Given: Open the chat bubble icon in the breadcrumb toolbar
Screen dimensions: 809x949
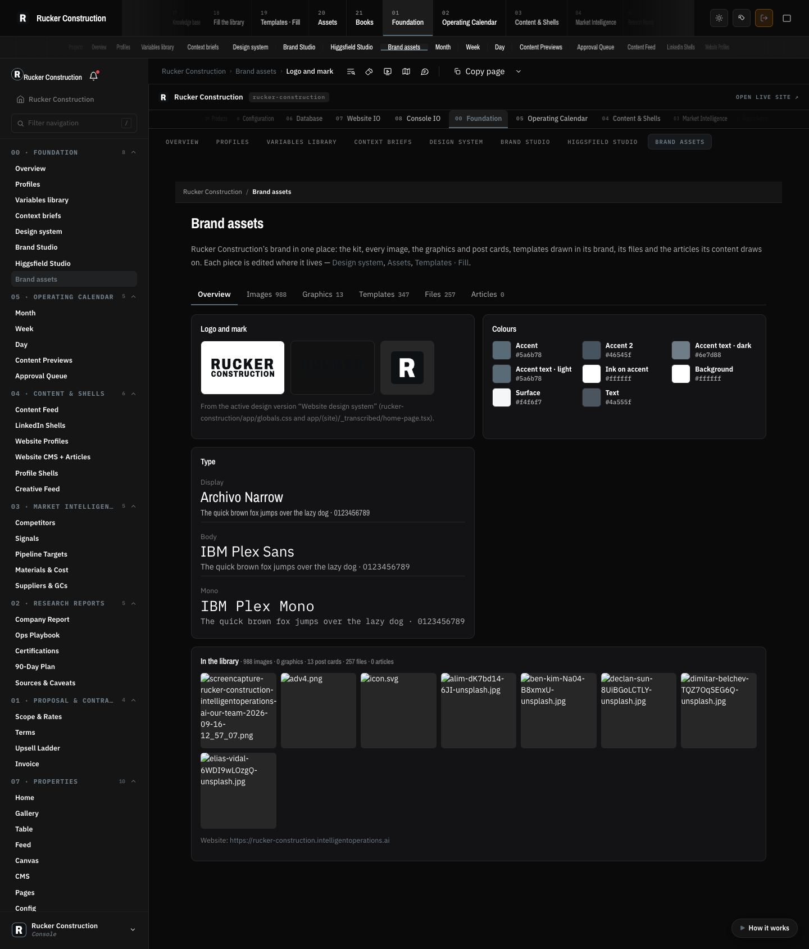Looking at the screenshot, I should 425,71.
